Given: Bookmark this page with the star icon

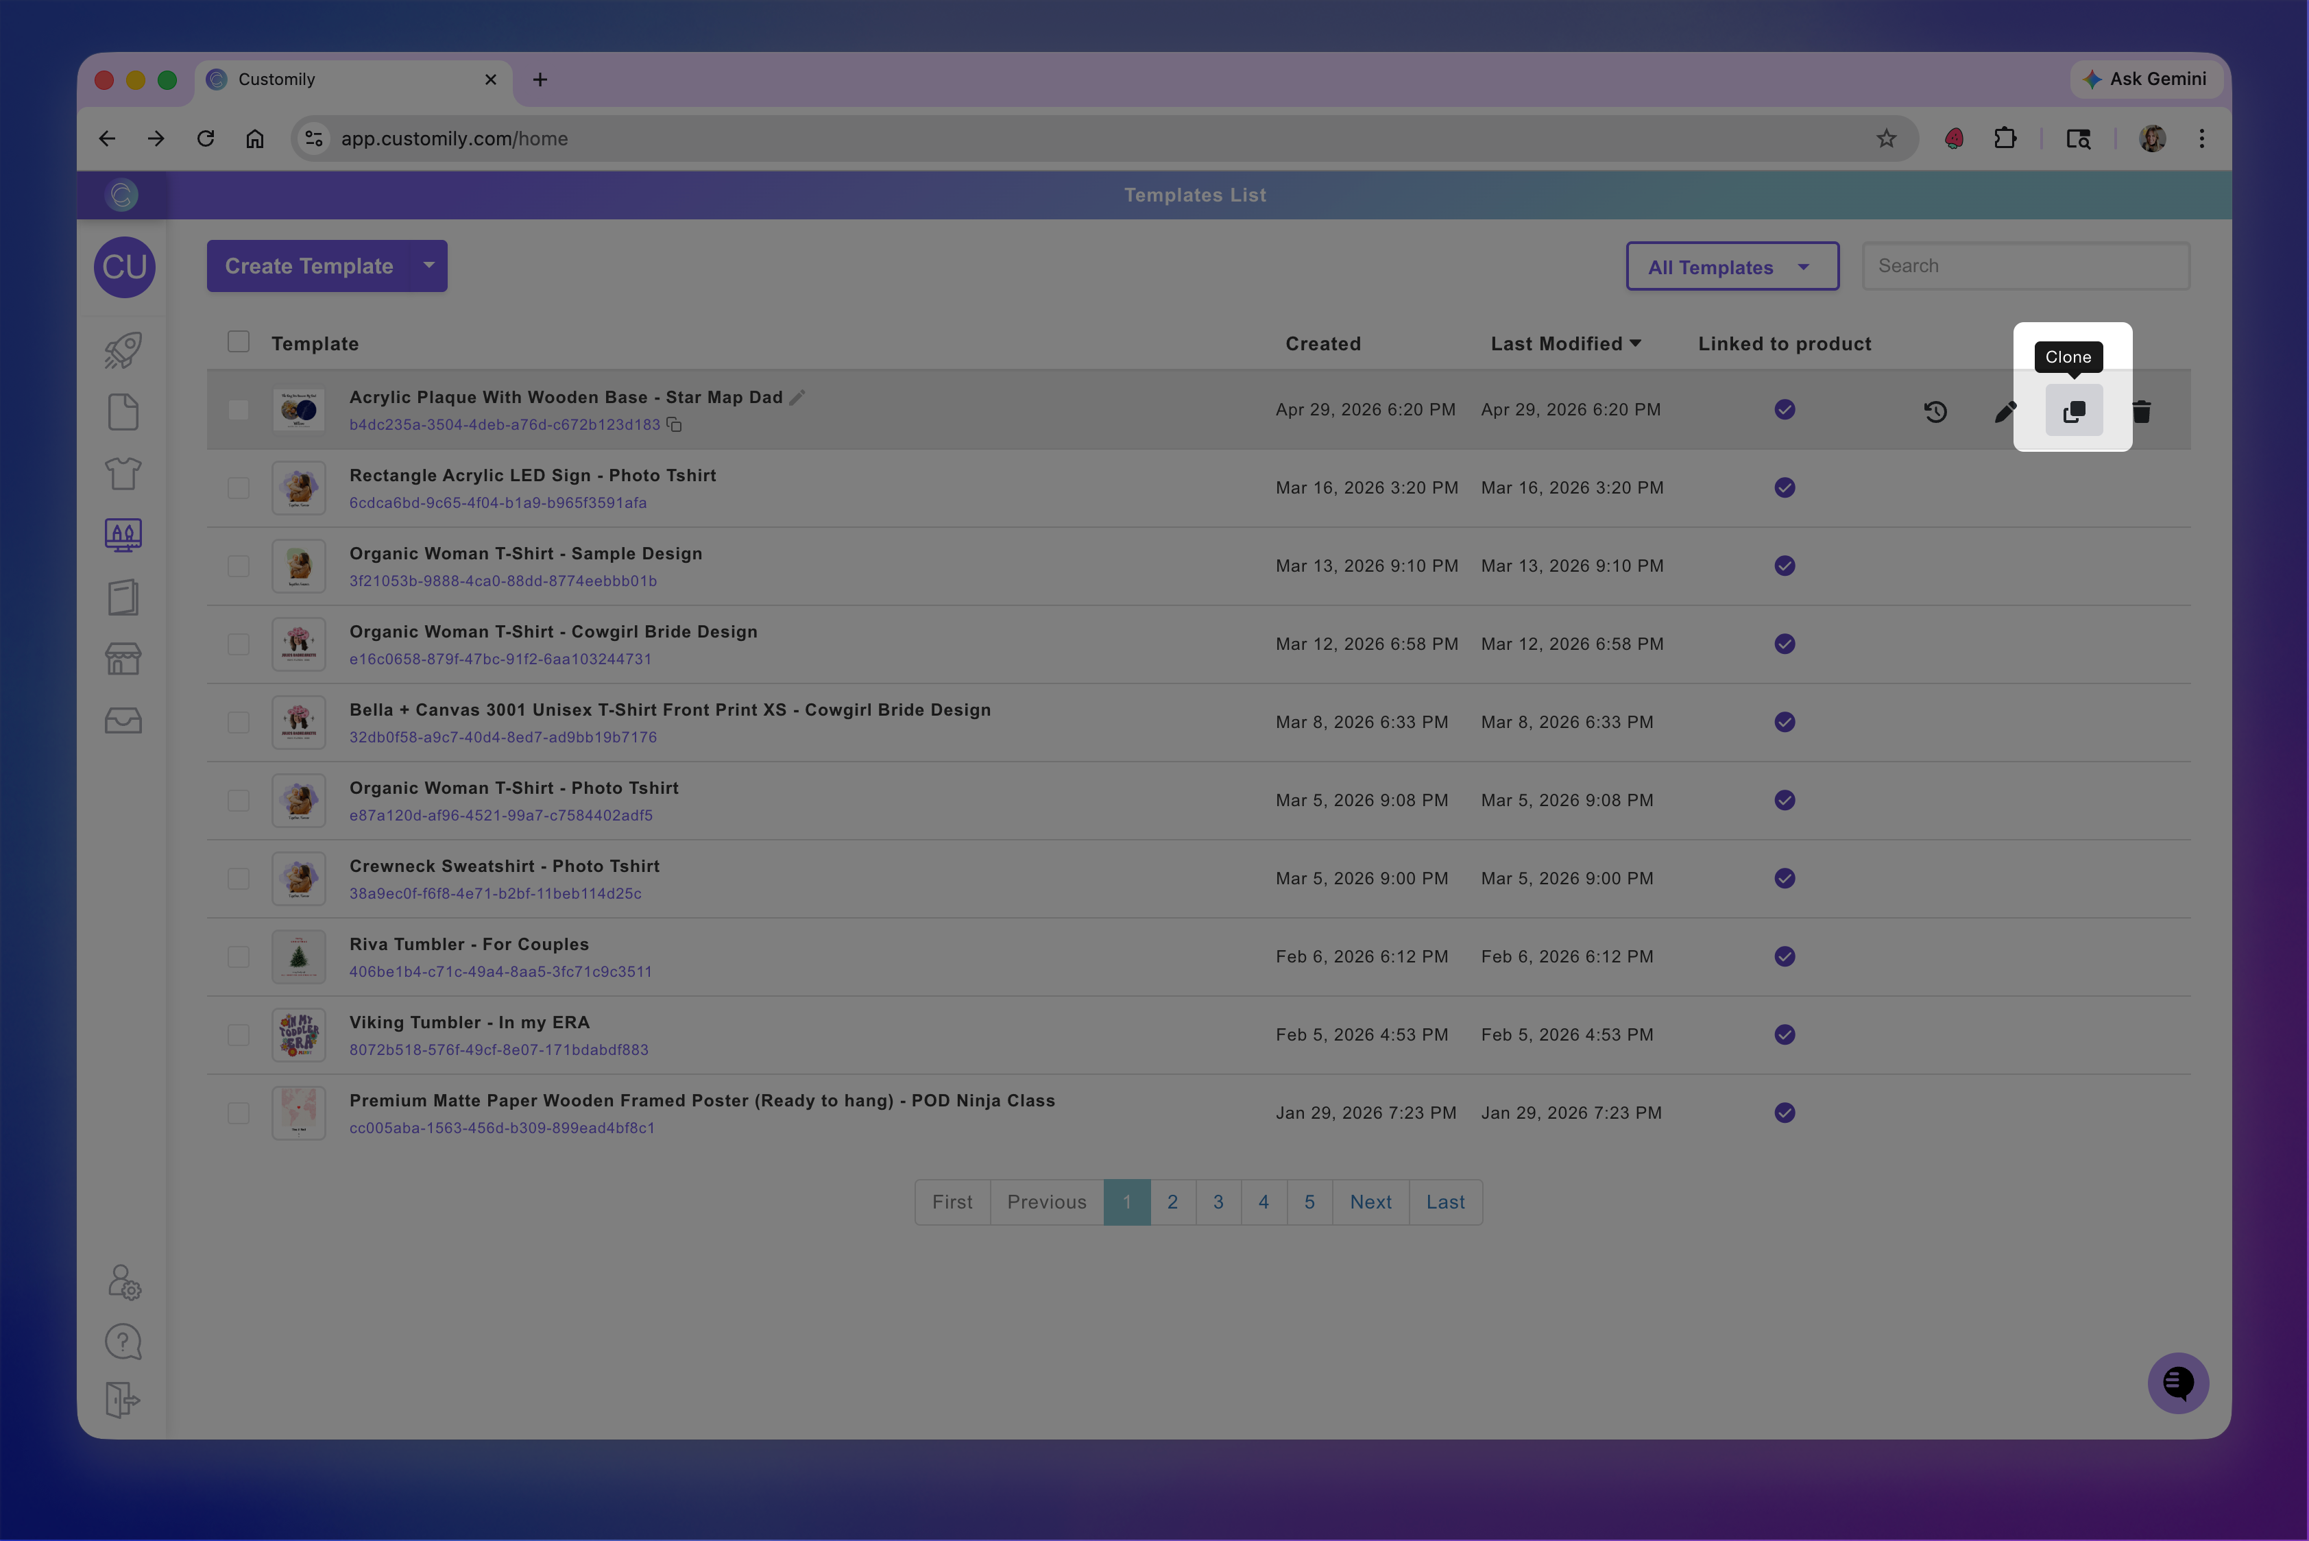Looking at the screenshot, I should [x=1885, y=138].
